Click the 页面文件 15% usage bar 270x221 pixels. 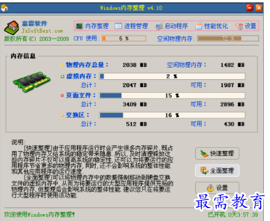click(172, 96)
